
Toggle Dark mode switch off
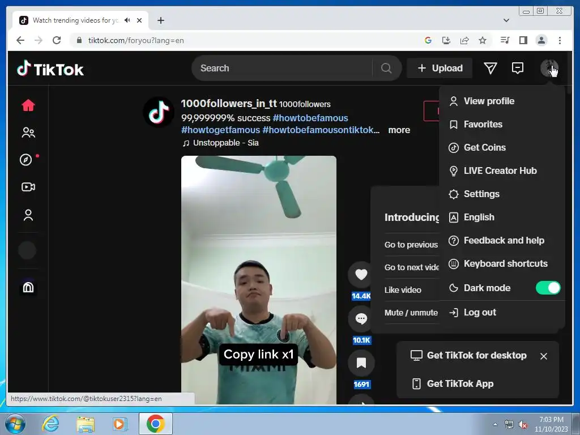[x=548, y=288]
